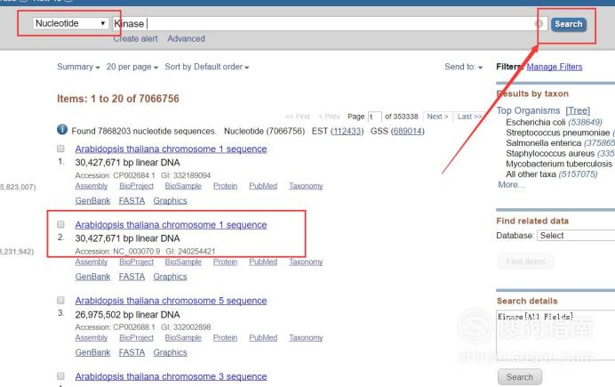Expand the 20 per page dropdown
615x387 pixels.
pos(132,67)
